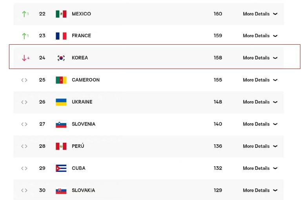The width and height of the screenshot is (302, 200).
Task: Expand the chevron in the Cameroon row
Action: point(275,80)
